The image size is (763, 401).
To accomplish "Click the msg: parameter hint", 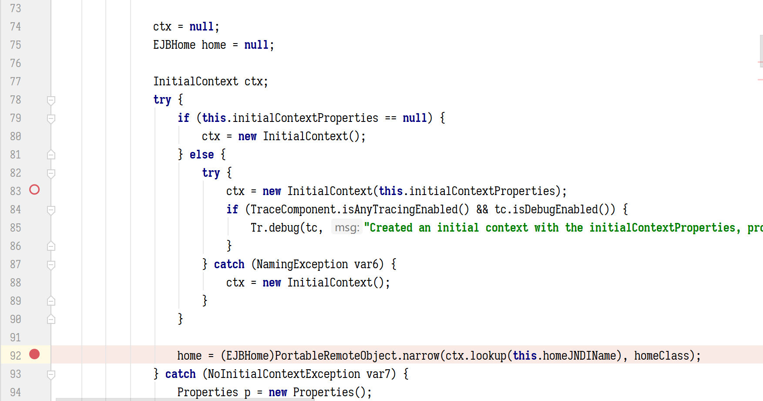I will pyautogui.click(x=347, y=227).
